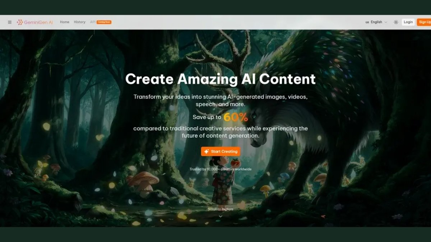Open the History nav item
431x242 pixels.
[x=79, y=22]
